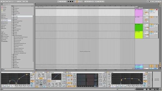The image size is (162, 91).
Task: Click the Set locator button
Action: [136, 7]
